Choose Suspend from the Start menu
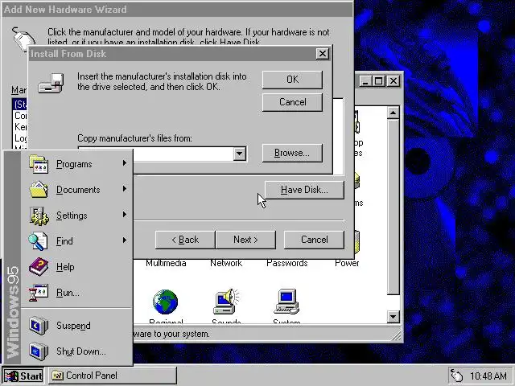Screen dimensions: 515x386 [x=77, y=325]
